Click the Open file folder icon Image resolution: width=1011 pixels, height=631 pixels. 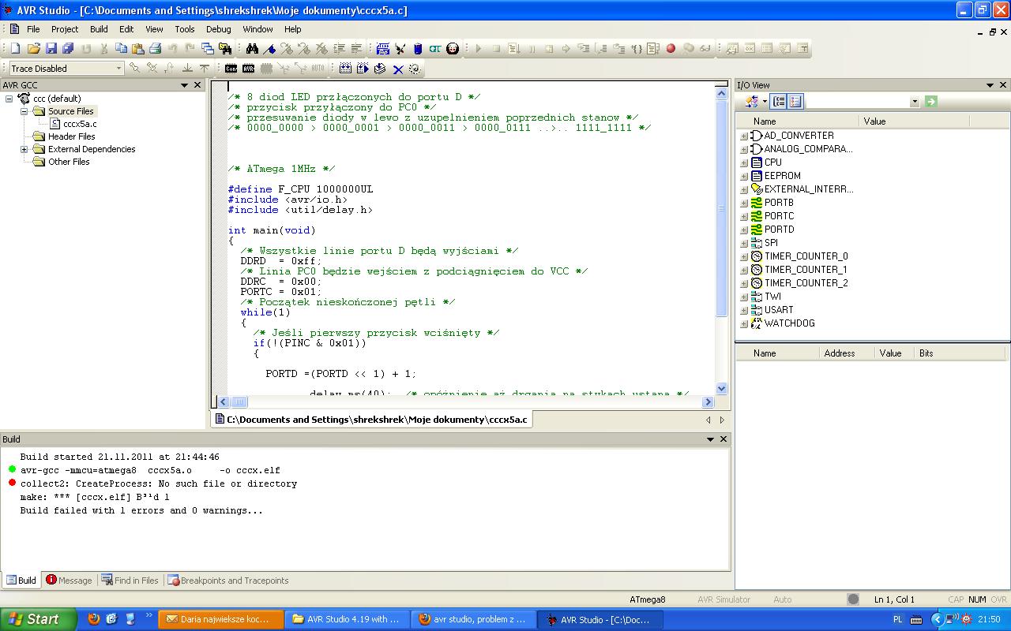(33, 48)
